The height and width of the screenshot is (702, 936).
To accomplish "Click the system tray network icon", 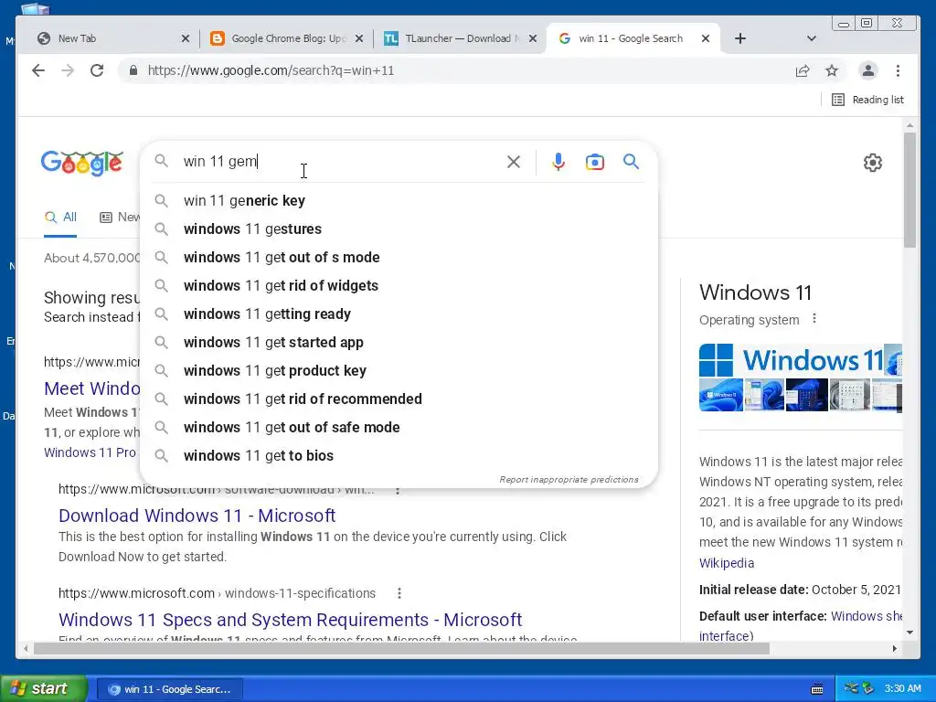I will coord(851,688).
